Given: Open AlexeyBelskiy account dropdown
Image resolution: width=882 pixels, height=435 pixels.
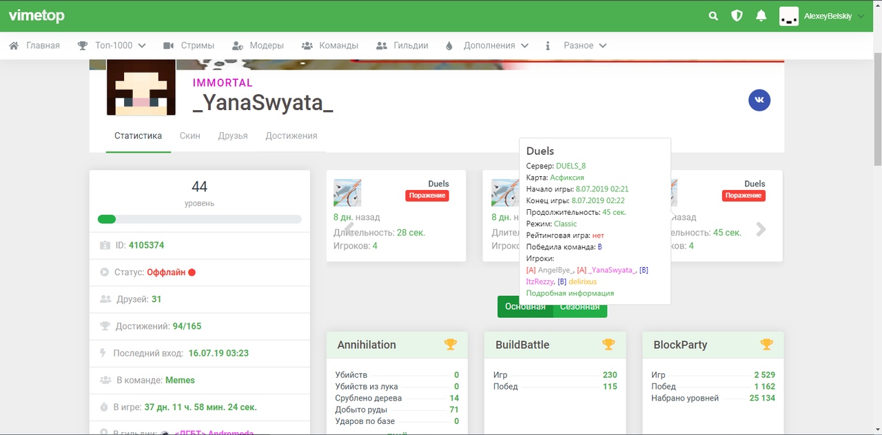Looking at the screenshot, I should pos(821,16).
